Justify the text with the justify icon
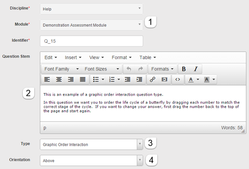 click(82, 79)
